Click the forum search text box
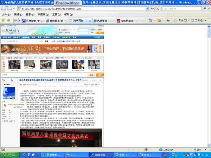Viewport: 211px width, 158px height. (23, 41)
